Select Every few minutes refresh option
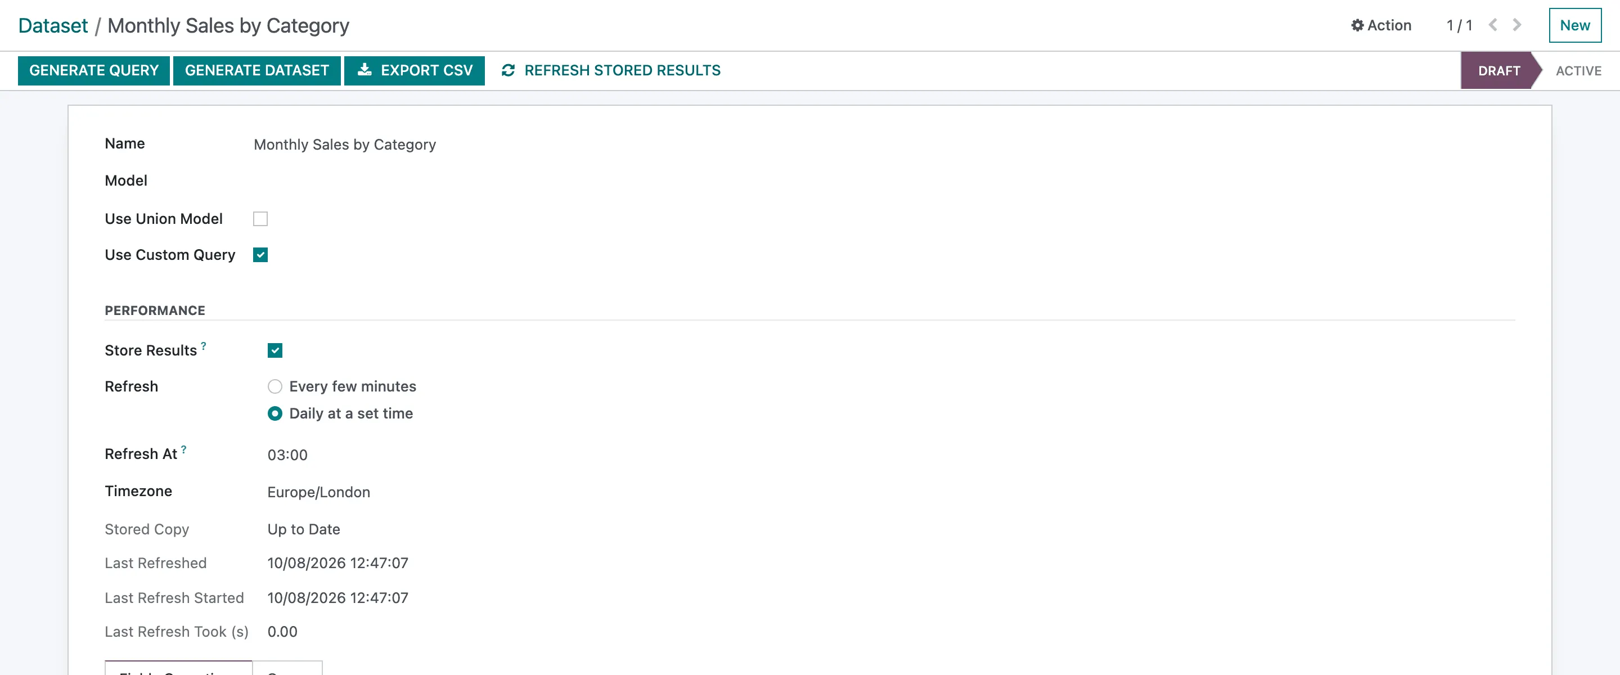 click(x=275, y=386)
